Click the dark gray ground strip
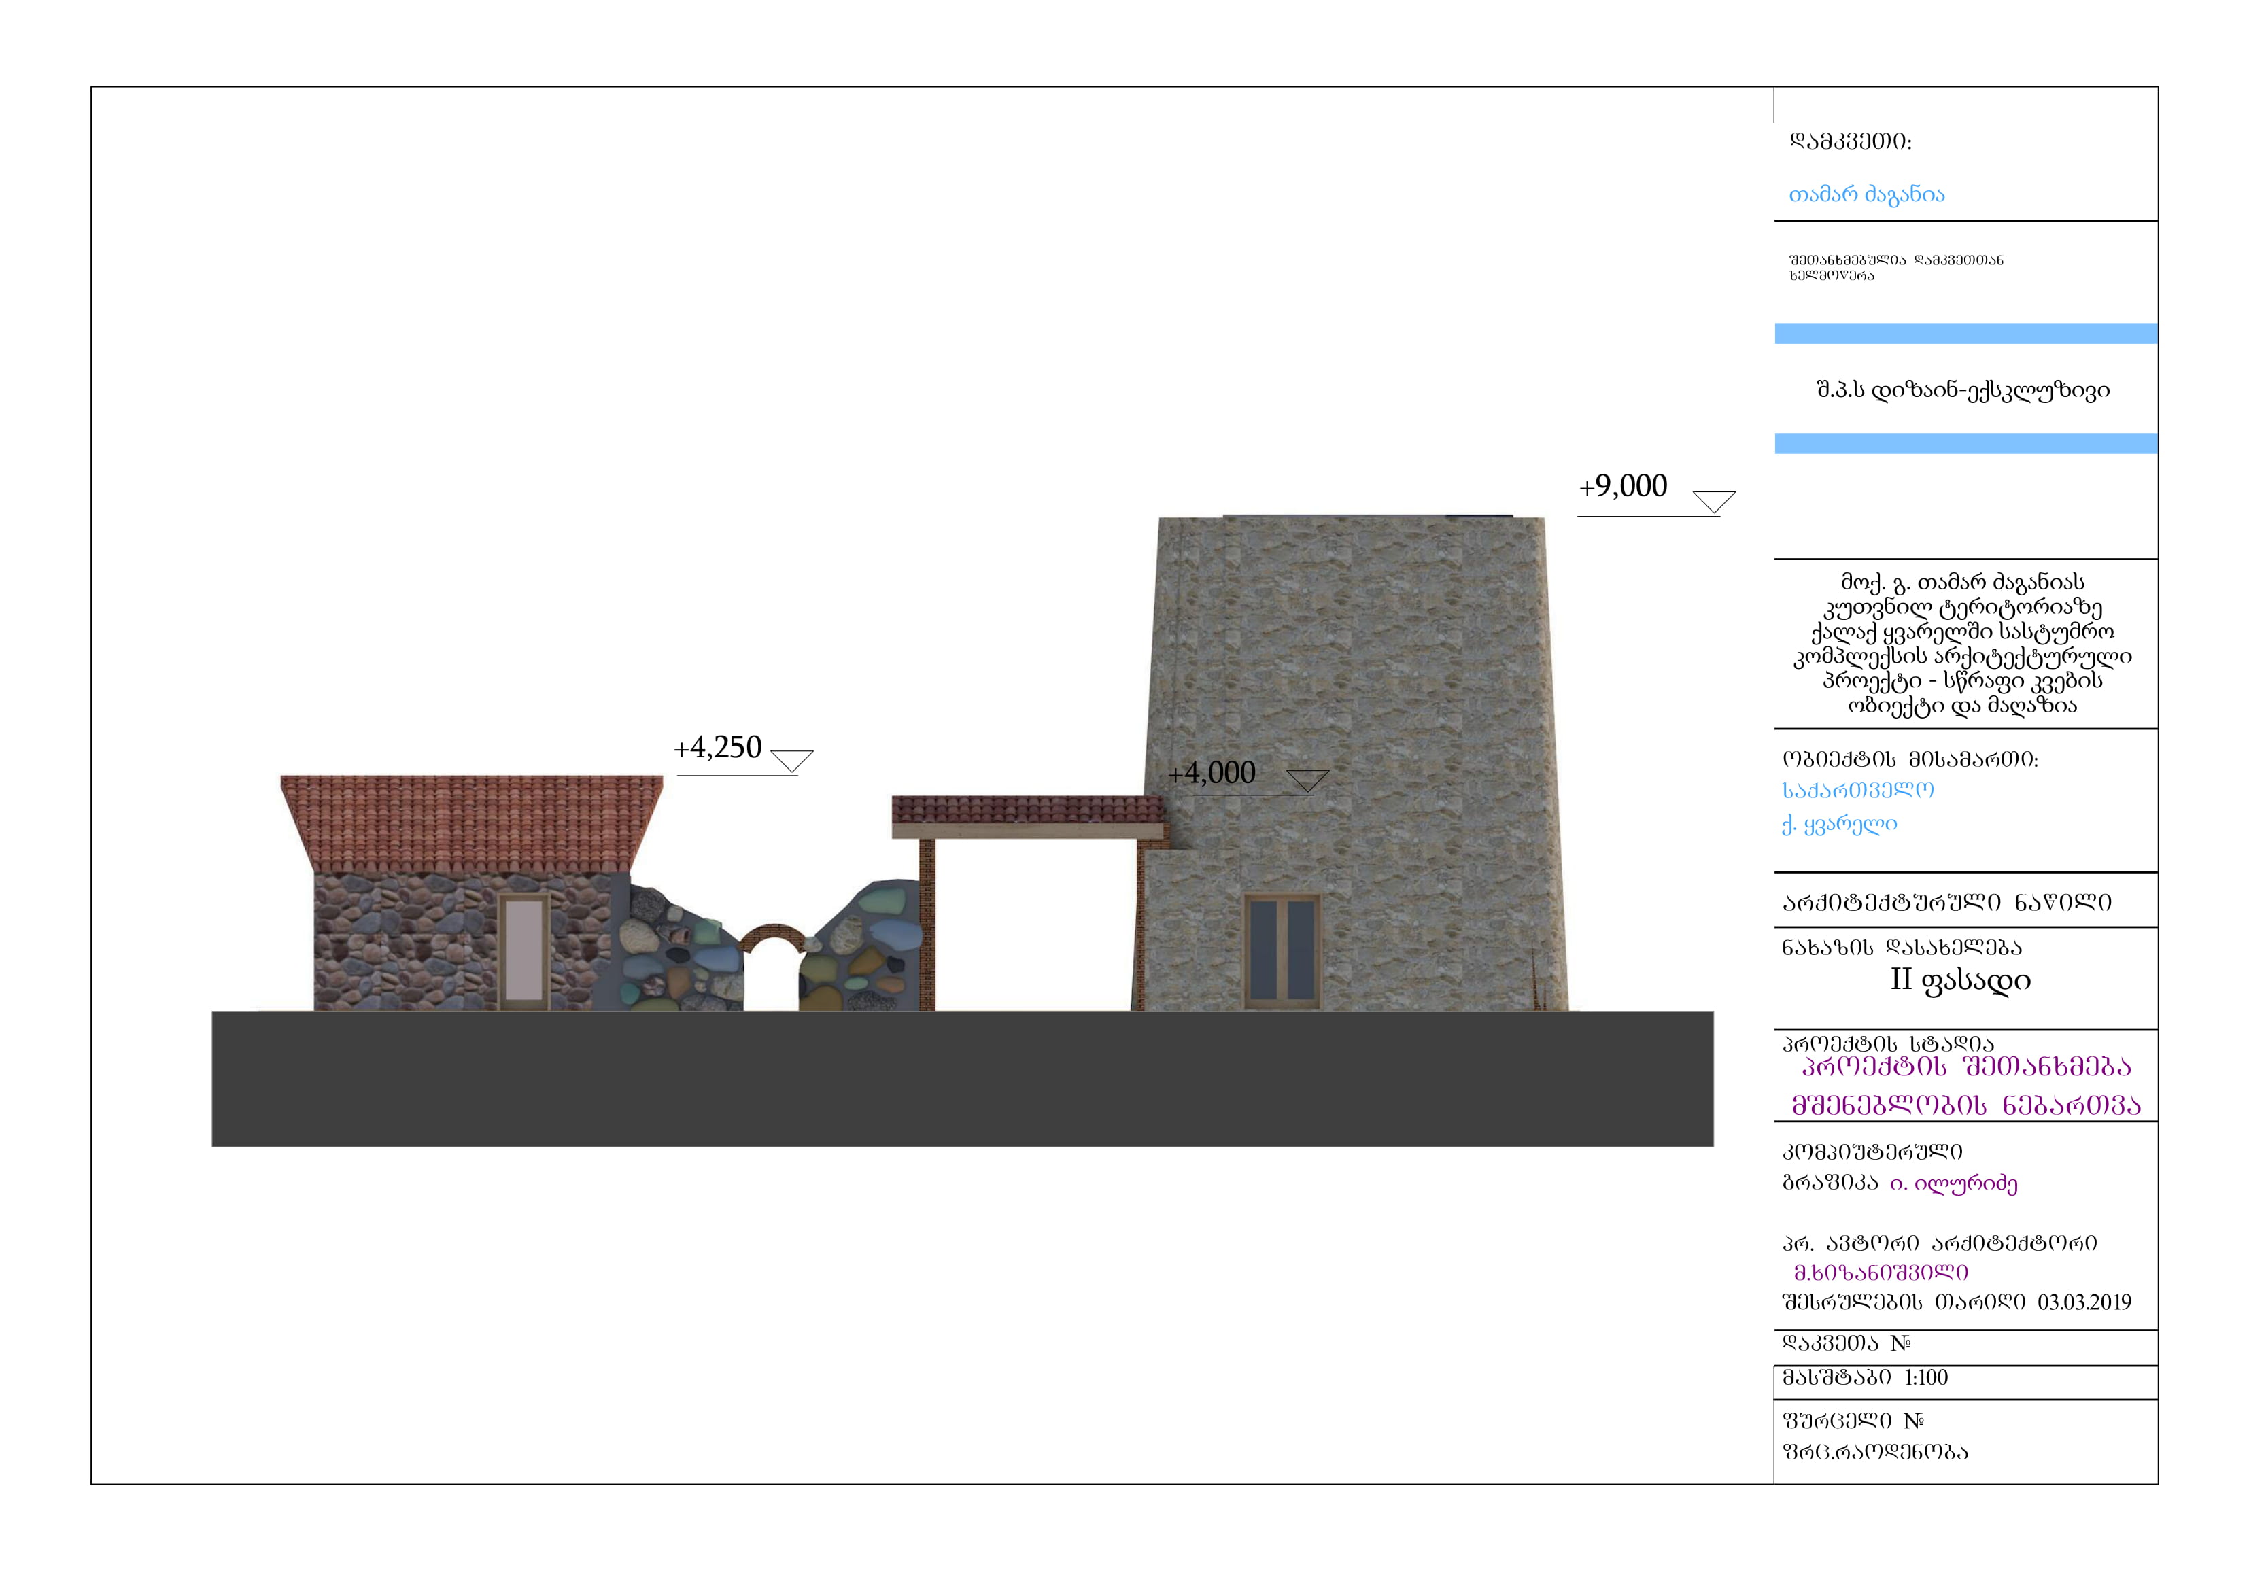The height and width of the screenshot is (1590, 2249). (962, 1079)
